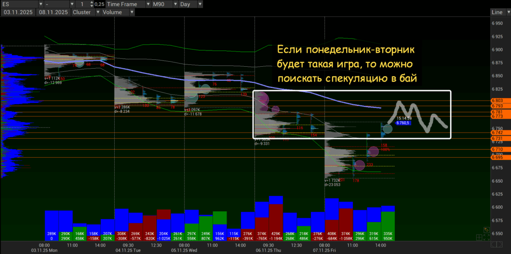Click the 6 600 price scale value
The height and width of the screenshot is (254, 511).
(498, 207)
